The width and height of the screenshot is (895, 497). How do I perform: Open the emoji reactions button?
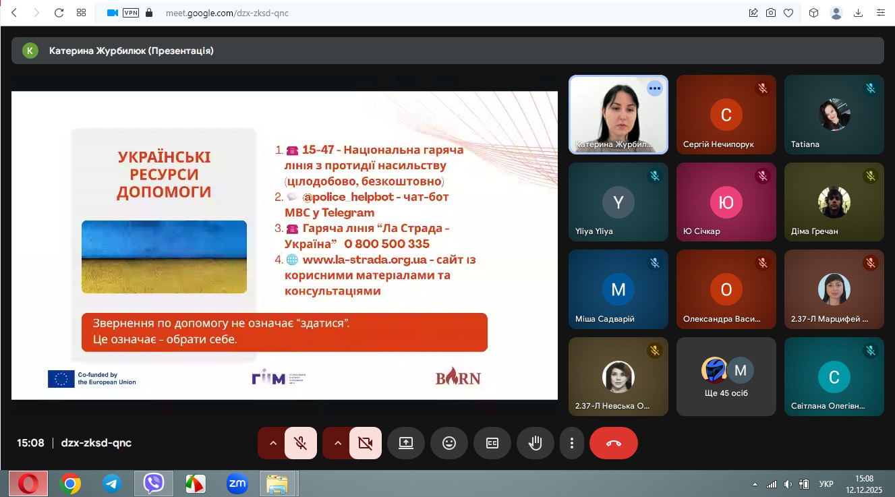pos(449,443)
